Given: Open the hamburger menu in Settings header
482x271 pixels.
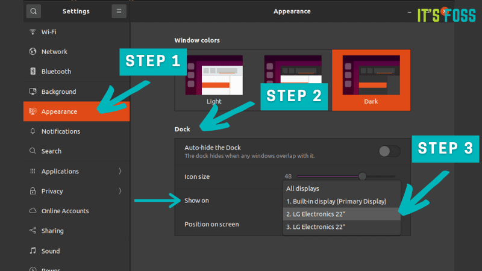Looking at the screenshot, I should 119,11.
